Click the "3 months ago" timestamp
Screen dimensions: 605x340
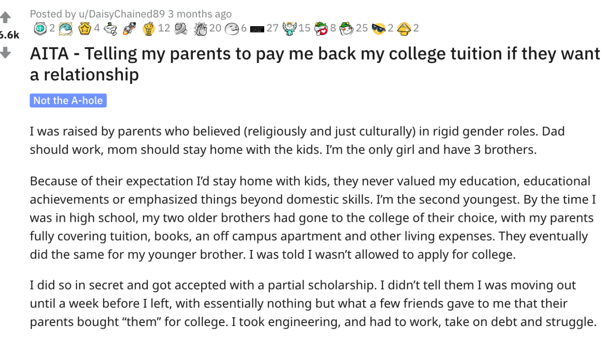pos(204,14)
